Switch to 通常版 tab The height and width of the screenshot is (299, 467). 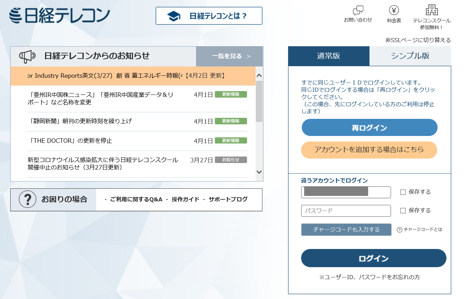[328, 56]
